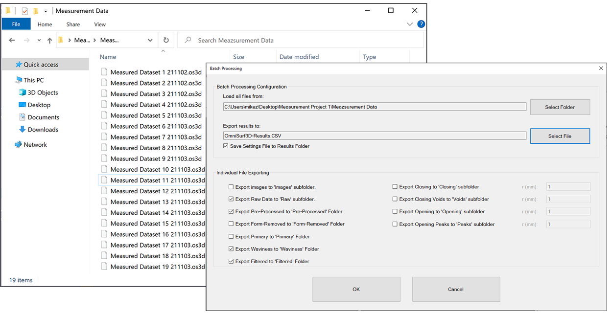The height and width of the screenshot is (316, 612).
Task: Uncheck Save Settings File to Results Folder
Action: point(226,146)
